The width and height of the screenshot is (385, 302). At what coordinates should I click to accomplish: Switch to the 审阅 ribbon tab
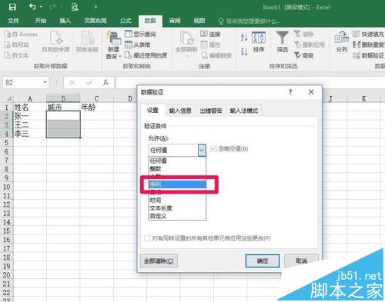(x=175, y=21)
